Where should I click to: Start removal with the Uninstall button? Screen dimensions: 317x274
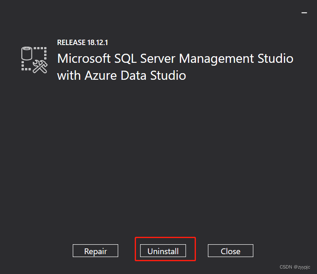(163, 251)
